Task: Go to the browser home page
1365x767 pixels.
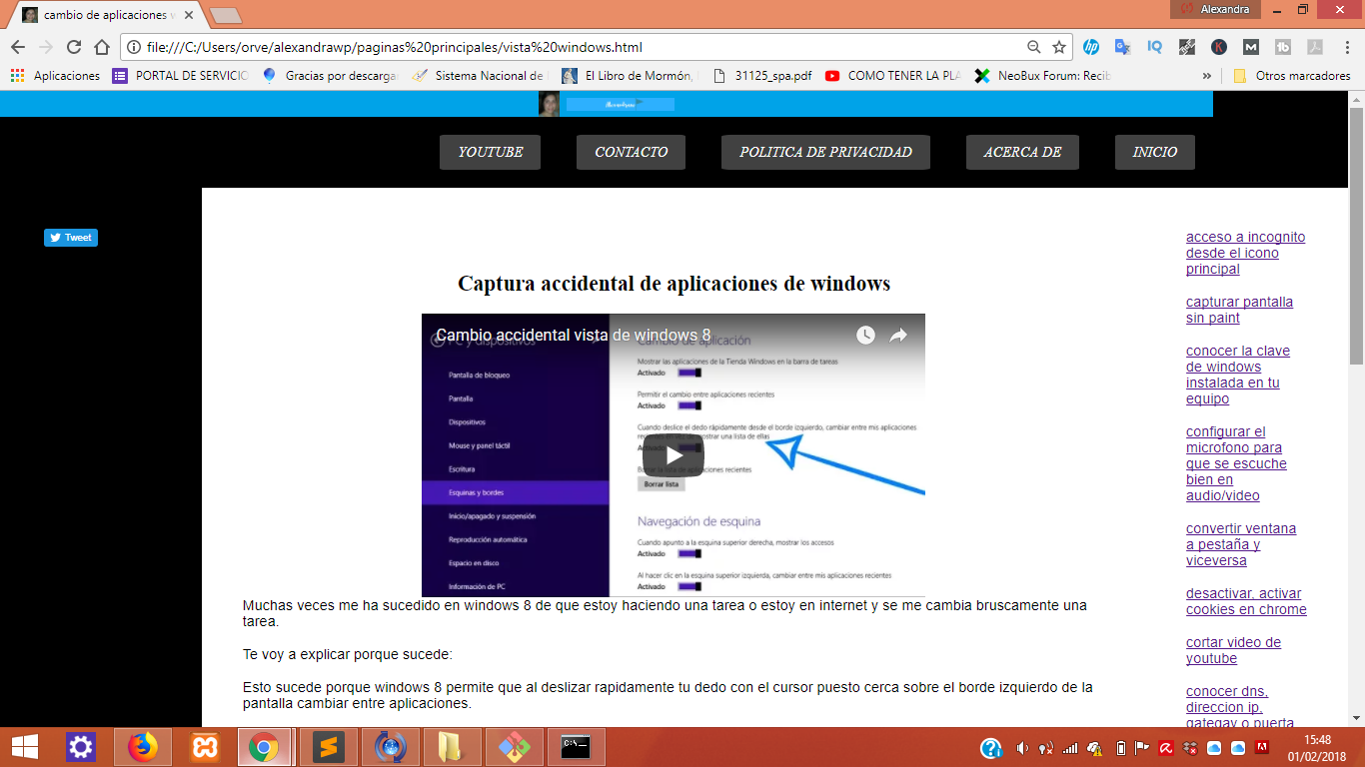Action: click(x=102, y=47)
